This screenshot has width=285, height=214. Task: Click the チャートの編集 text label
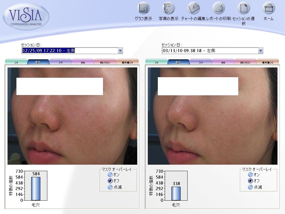(193, 19)
